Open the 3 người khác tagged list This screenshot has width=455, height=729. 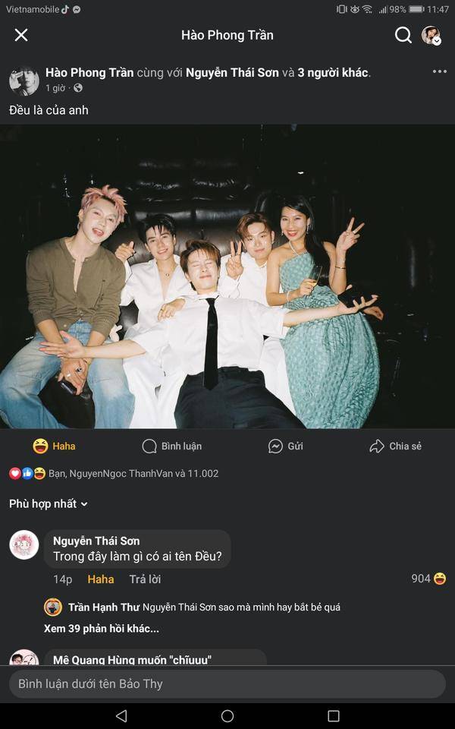pos(334,73)
